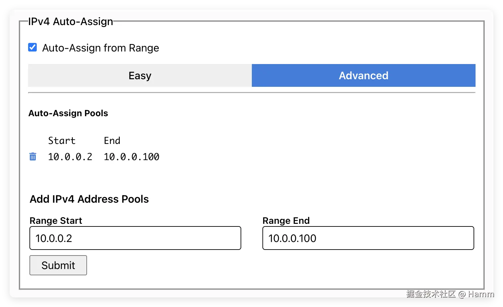
Task: Switch to the Easy tab
Action: coord(140,76)
